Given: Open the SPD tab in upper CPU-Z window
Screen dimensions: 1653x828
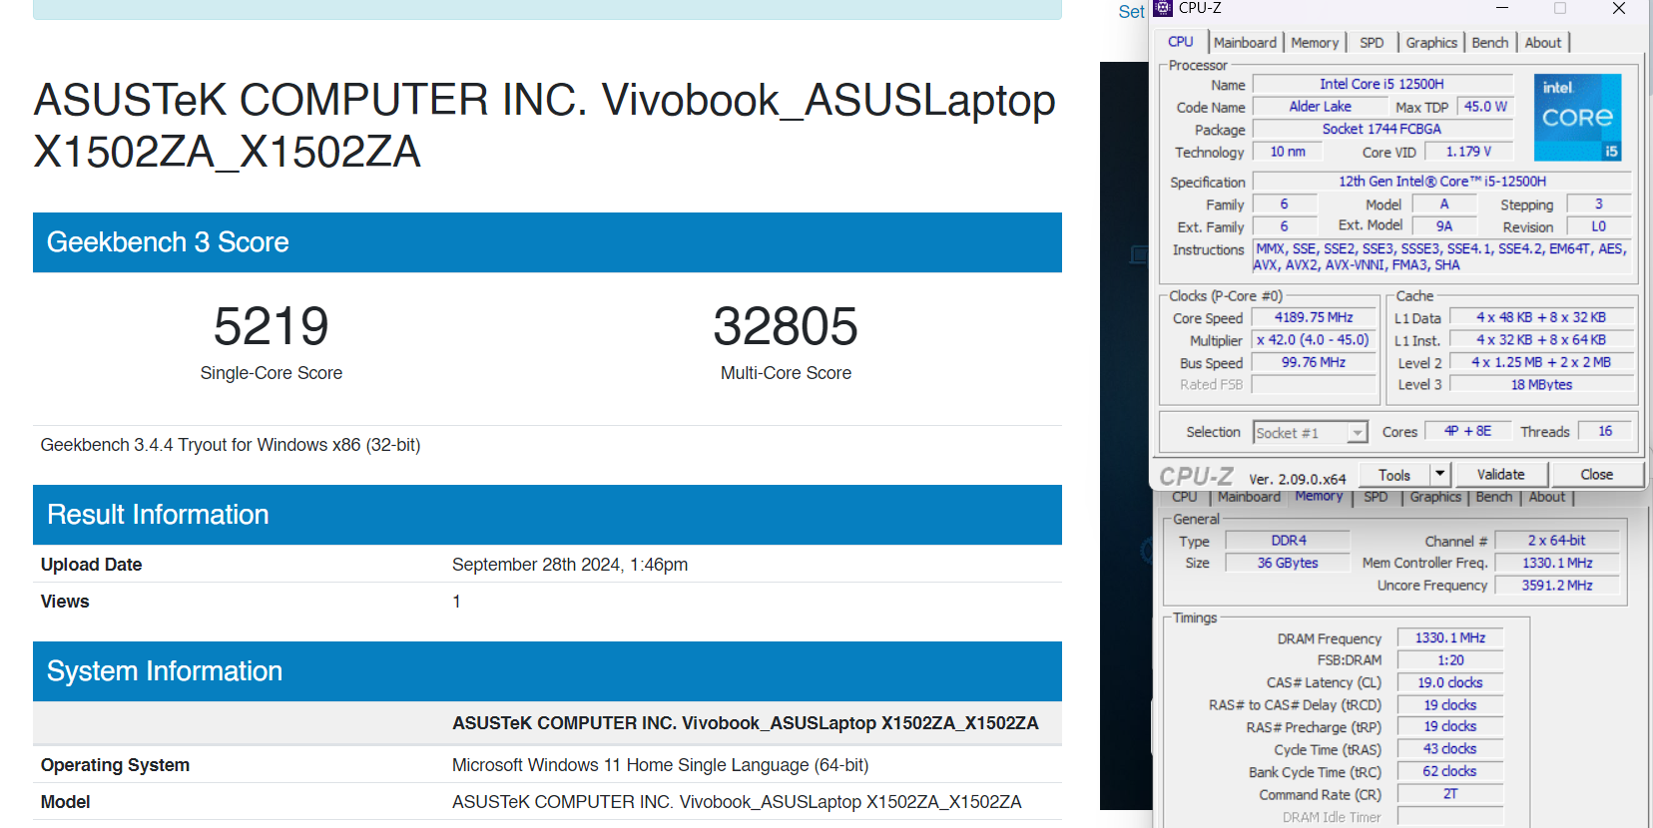Looking at the screenshot, I should pos(1372,42).
